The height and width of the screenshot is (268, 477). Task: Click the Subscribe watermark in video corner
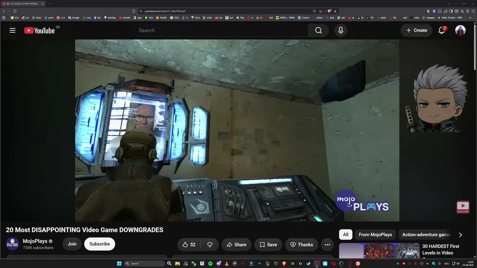(x=463, y=207)
